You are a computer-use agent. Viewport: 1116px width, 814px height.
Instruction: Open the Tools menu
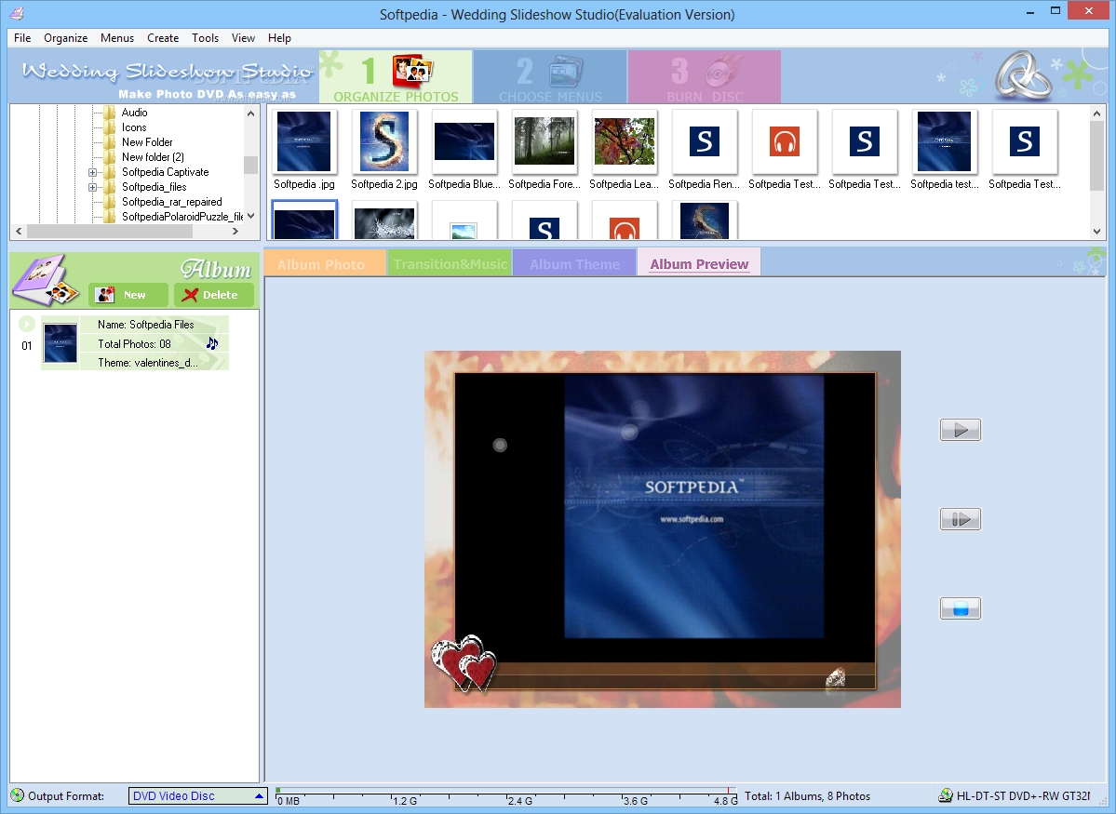pos(205,38)
